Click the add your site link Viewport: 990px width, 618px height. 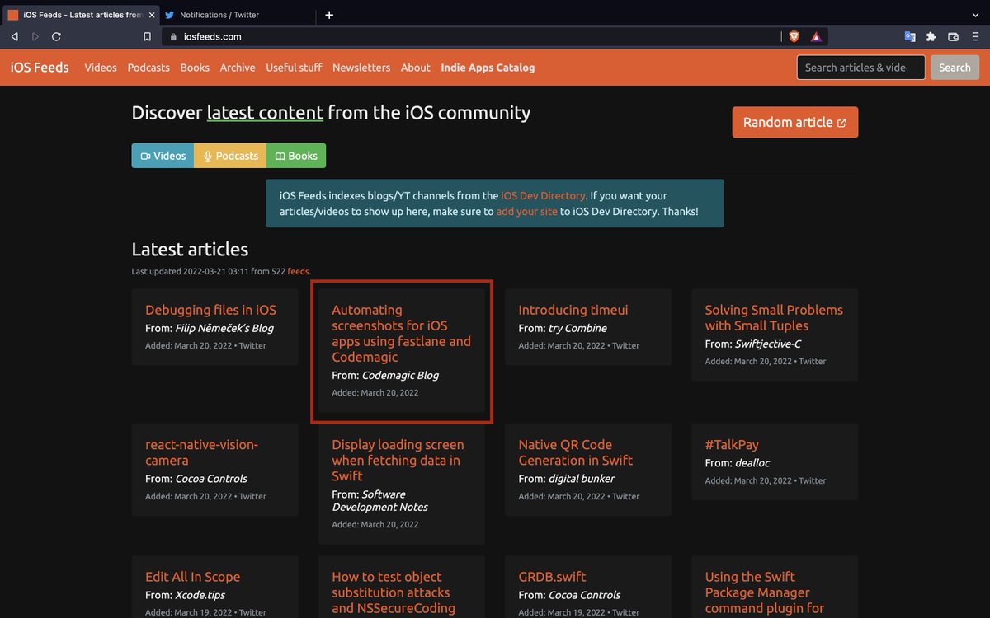coord(526,212)
